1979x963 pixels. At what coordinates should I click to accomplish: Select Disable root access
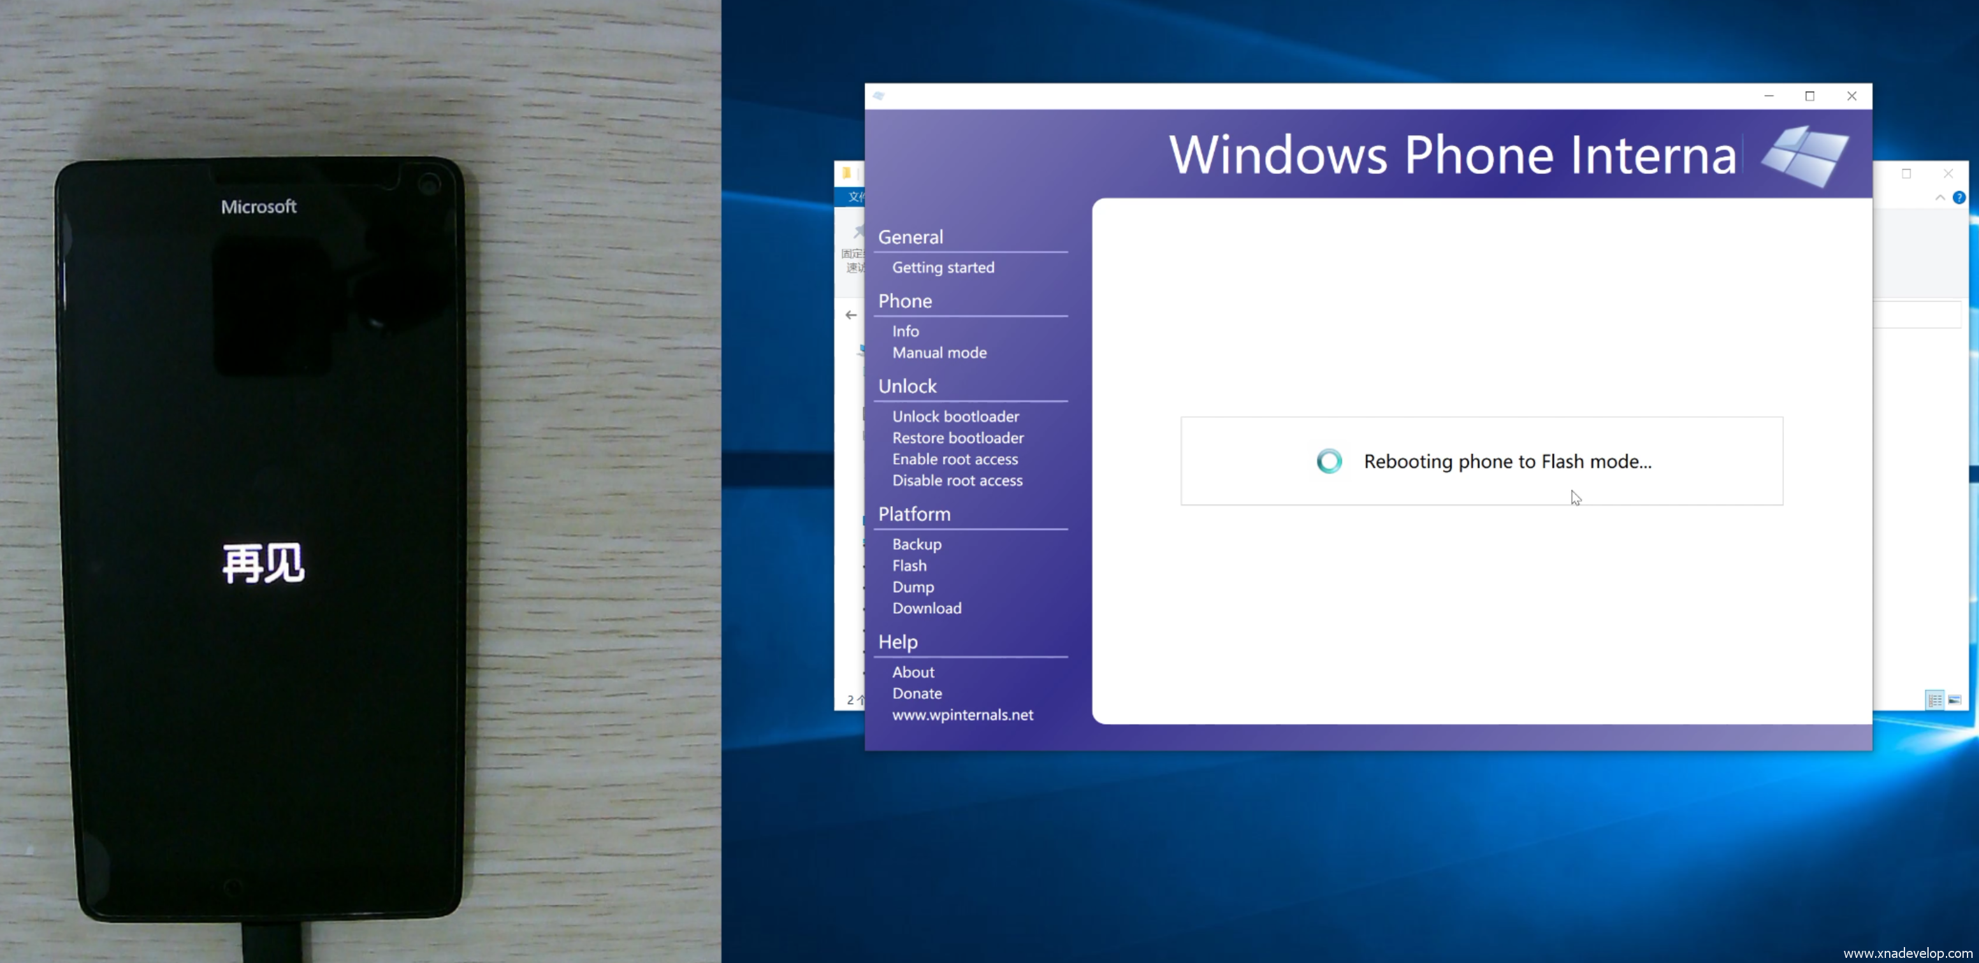957,481
